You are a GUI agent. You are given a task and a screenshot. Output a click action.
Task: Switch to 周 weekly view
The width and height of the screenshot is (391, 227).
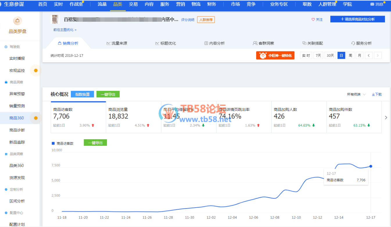pyautogui.click(x=350, y=56)
